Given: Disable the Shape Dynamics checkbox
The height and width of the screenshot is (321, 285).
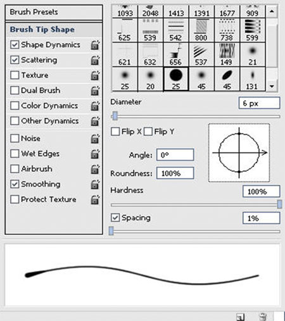Looking at the screenshot, I should [15, 45].
